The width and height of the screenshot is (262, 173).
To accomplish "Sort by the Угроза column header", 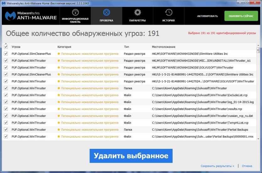I will (16, 47).
